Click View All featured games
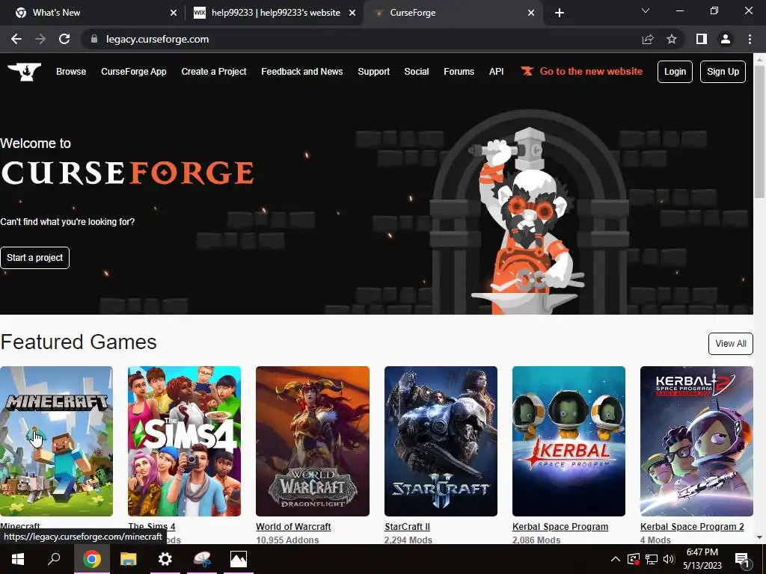 click(730, 344)
